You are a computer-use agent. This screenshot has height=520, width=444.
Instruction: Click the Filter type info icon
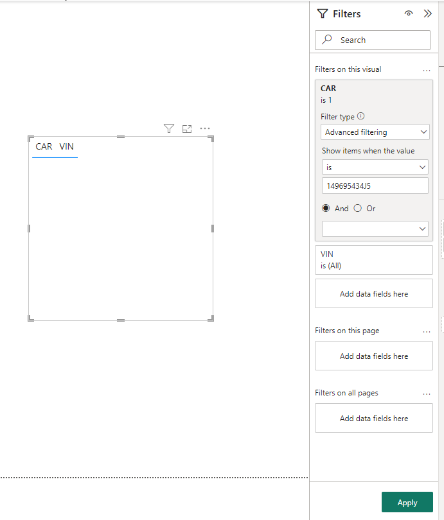click(360, 116)
